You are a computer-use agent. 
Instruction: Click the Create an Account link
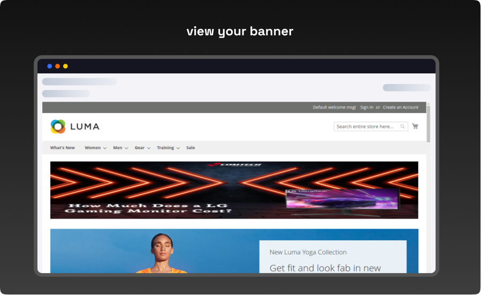coord(400,108)
